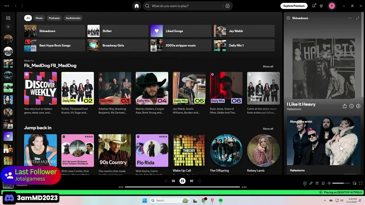Open more options for the Shinedown panel
Image resolution: width=365 pixels, height=205 pixels.
coord(350,18)
